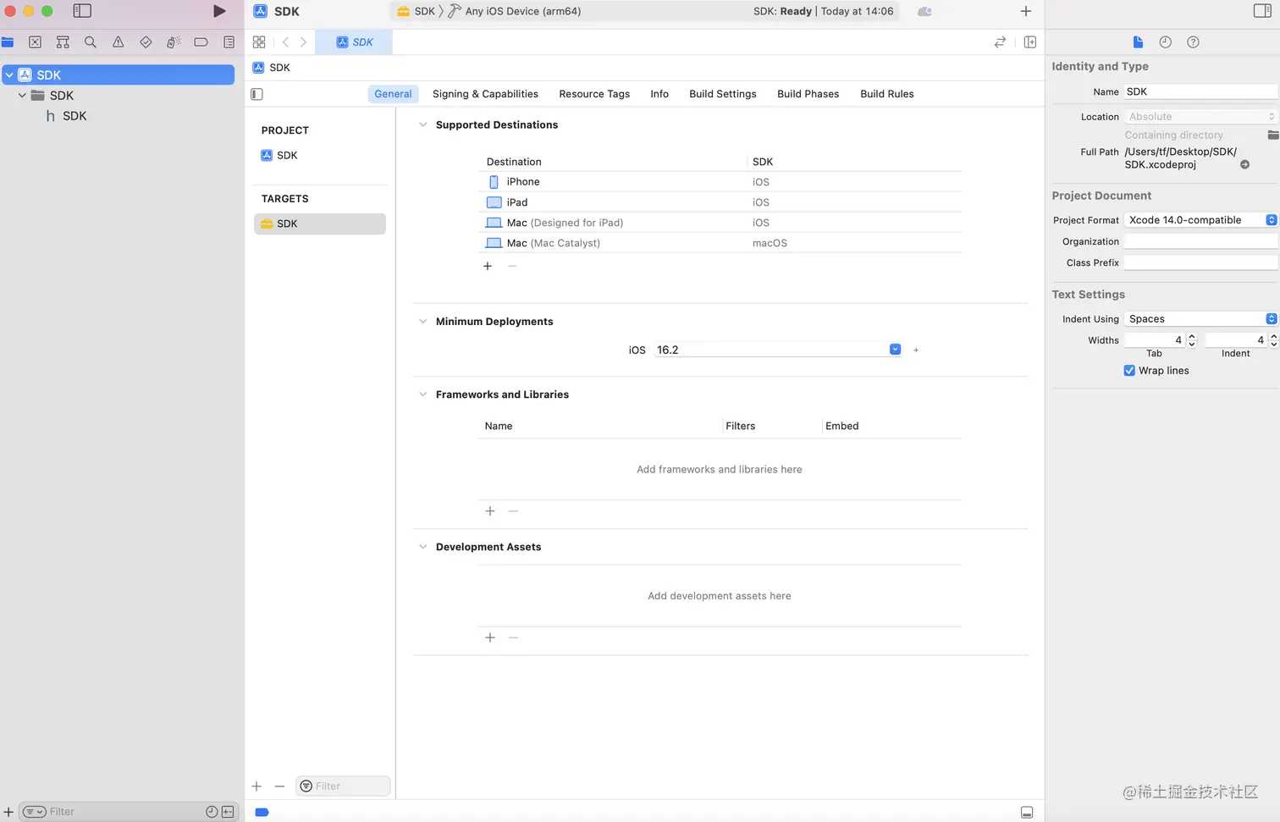1280x822 pixels.
Task: Collapse Development Assets section
Action: [x=422, y=546]
